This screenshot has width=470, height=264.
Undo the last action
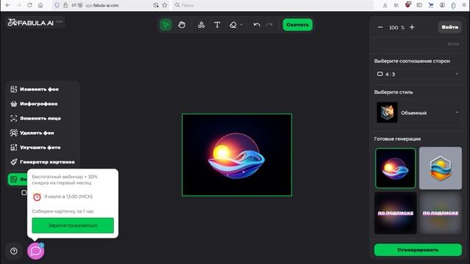(256, 25)
